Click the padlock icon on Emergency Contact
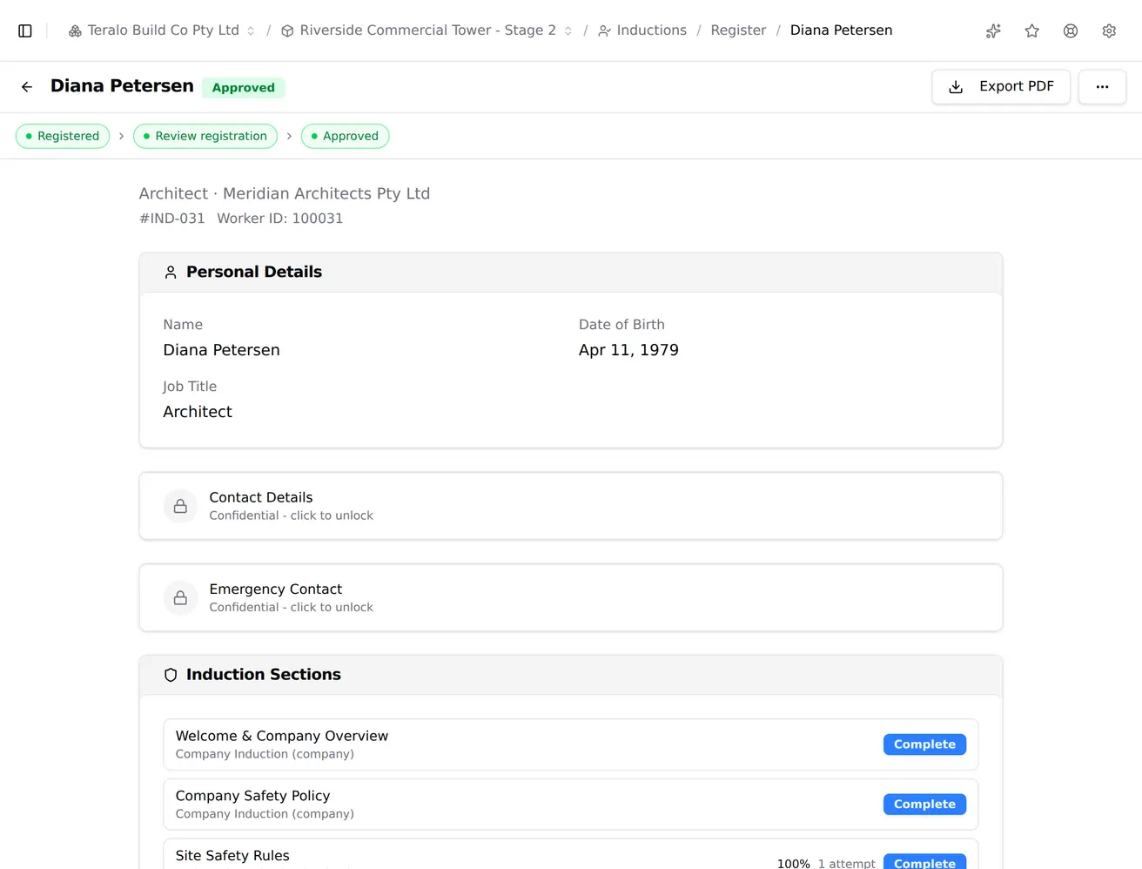 pos(180,597)
